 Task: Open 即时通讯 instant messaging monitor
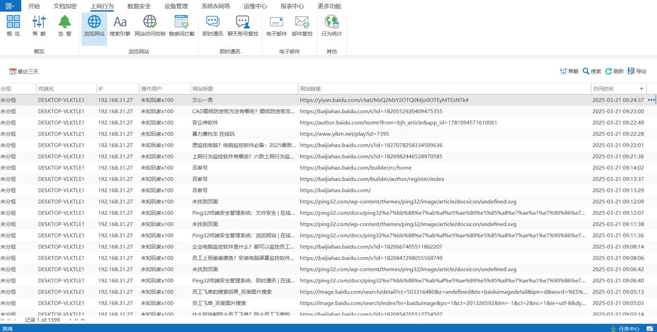coord(213,26)
